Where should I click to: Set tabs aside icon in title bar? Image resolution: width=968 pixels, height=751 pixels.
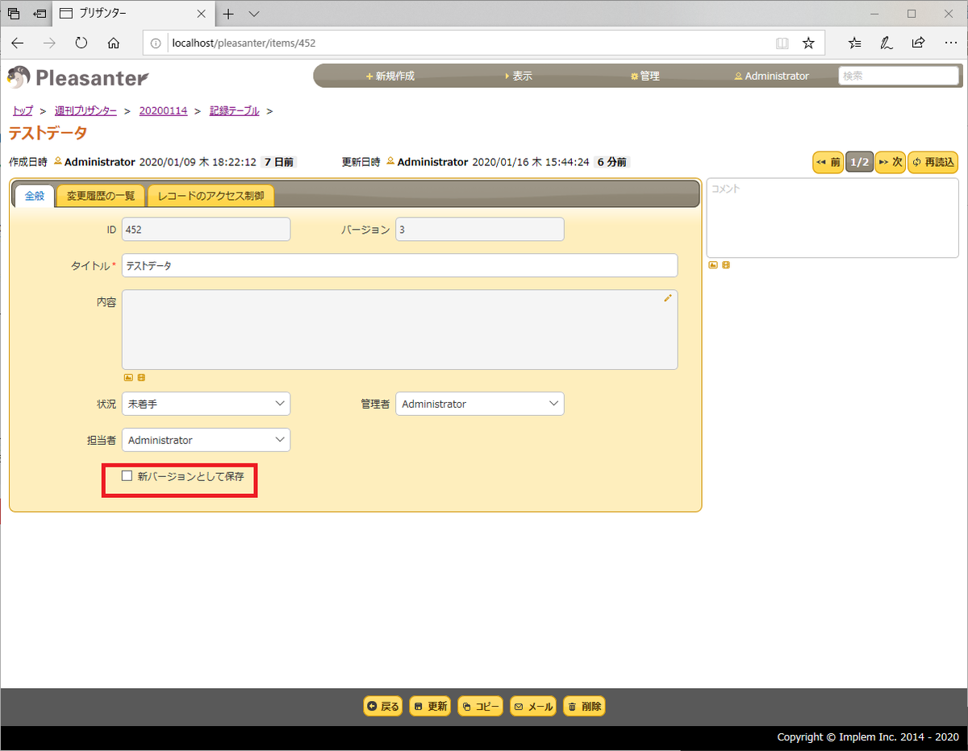pos(40,14)
